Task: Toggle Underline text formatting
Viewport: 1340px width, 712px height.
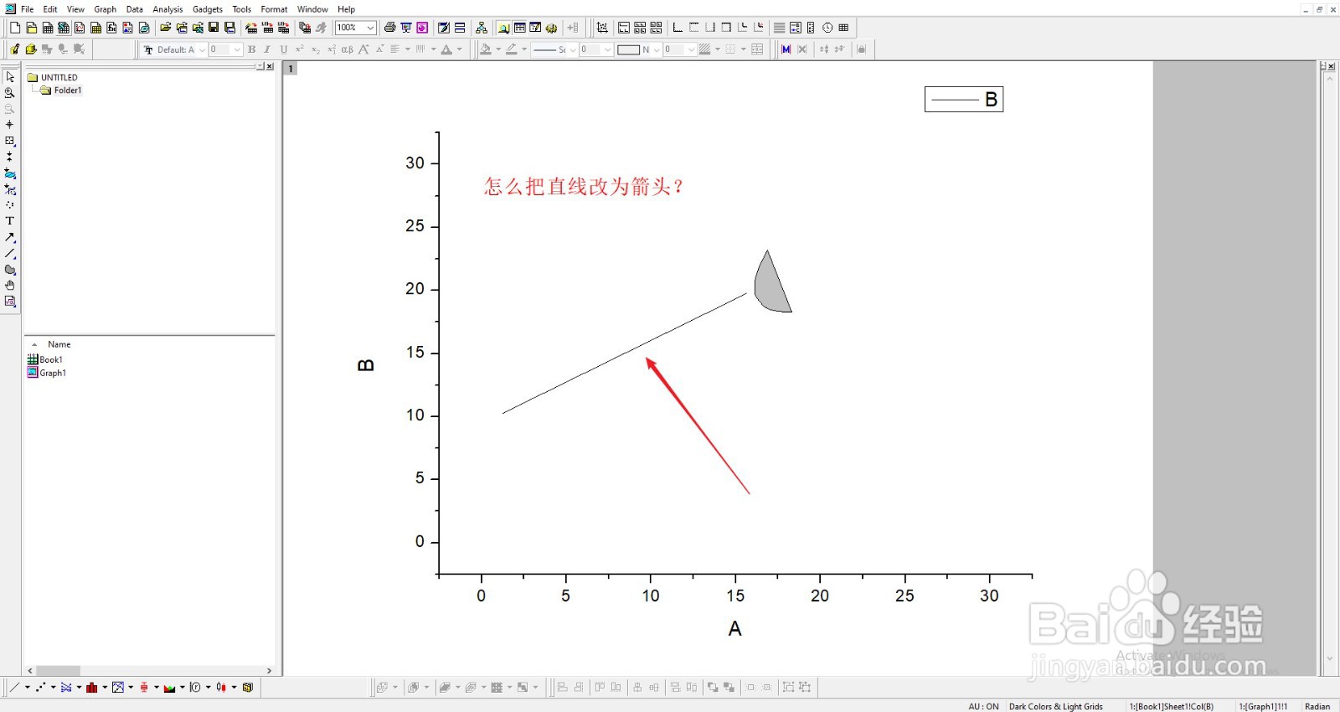Action: pyautogui.click(x=283, y=49)
